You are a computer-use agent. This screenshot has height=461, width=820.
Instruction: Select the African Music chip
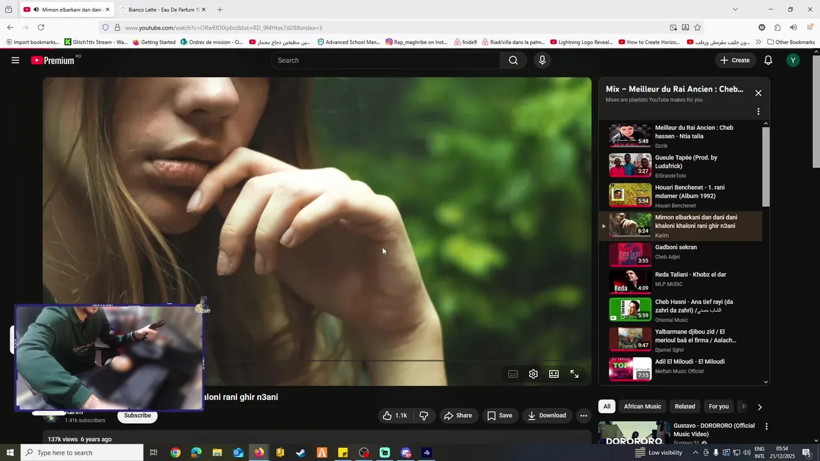pyautogui.click(x=643, y=407)
